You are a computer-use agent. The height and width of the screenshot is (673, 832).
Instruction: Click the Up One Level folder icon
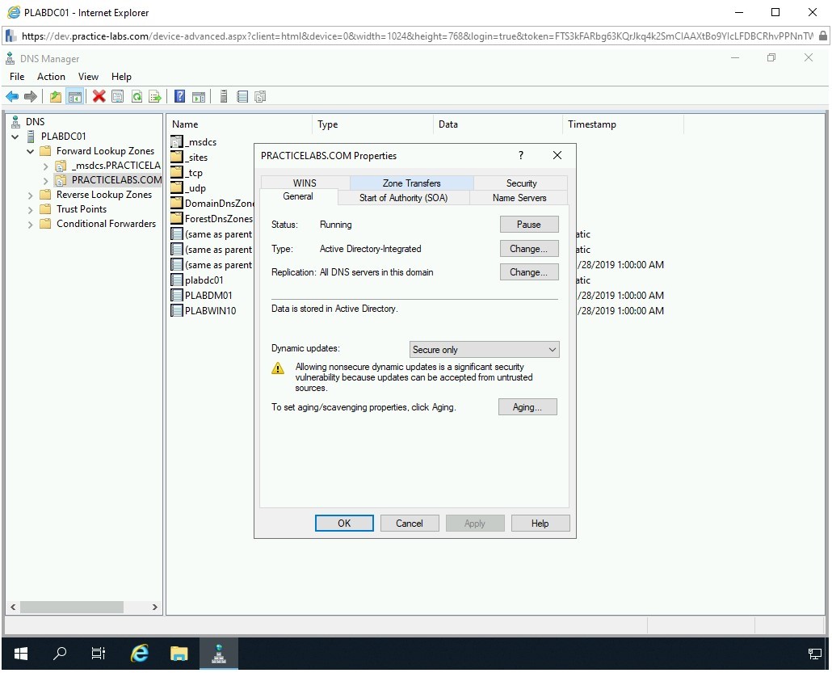(x=55, y=97)
